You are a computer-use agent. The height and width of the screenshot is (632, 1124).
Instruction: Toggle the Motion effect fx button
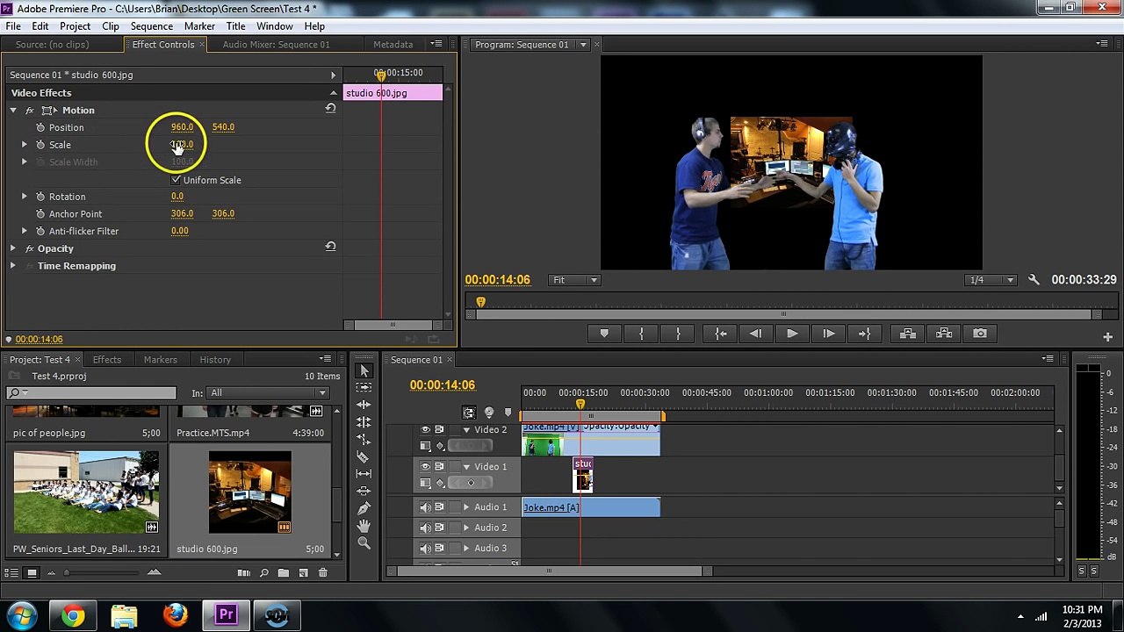30,111
